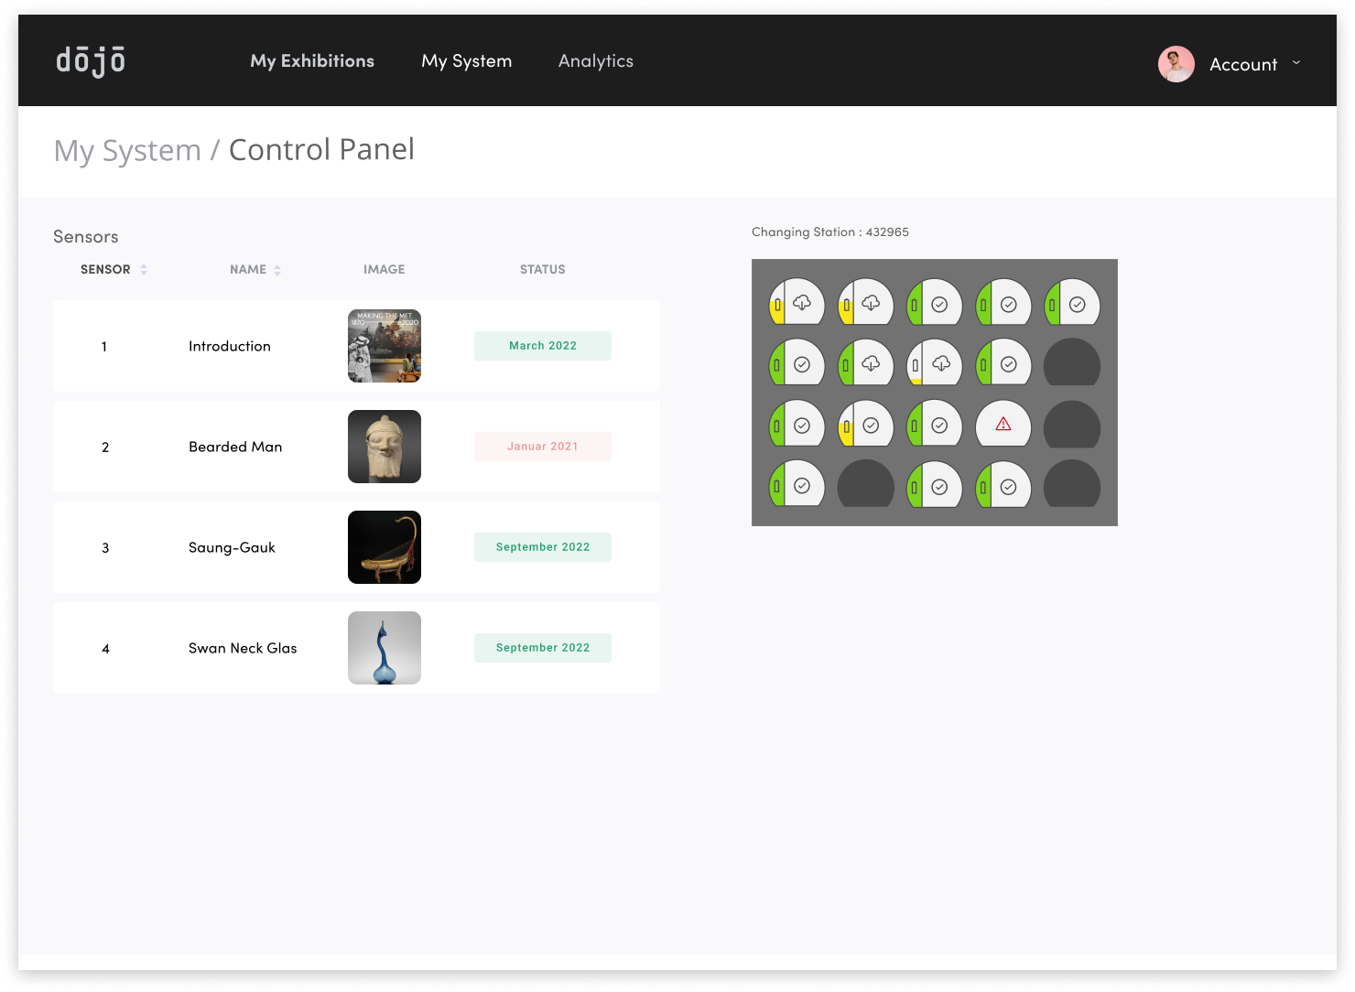Click first slot in top row of station
This screenshot has width=1355, height=992.
pyautogui.click(x=797, y=302)
